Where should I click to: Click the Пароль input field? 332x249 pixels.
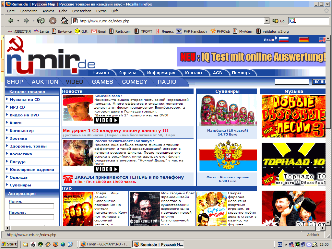[31, 217]
